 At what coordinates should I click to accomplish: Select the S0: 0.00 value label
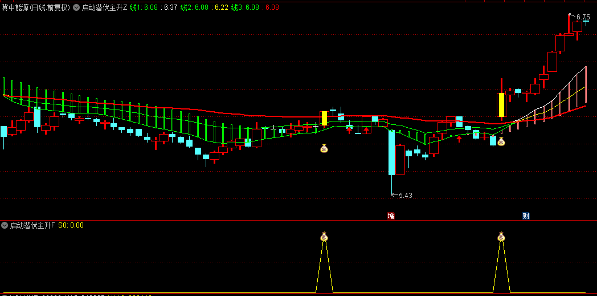[71, 225]
